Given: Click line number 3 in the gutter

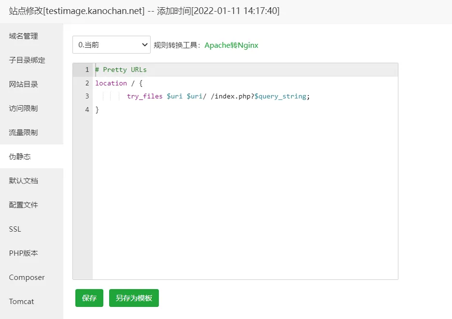Looking at the screenshot, I should click(x=87, y=96).
